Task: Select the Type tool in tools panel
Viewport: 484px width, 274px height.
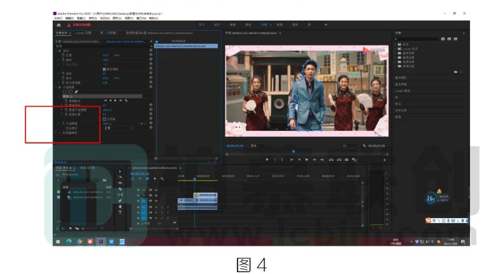Action: tap(120, 212)
